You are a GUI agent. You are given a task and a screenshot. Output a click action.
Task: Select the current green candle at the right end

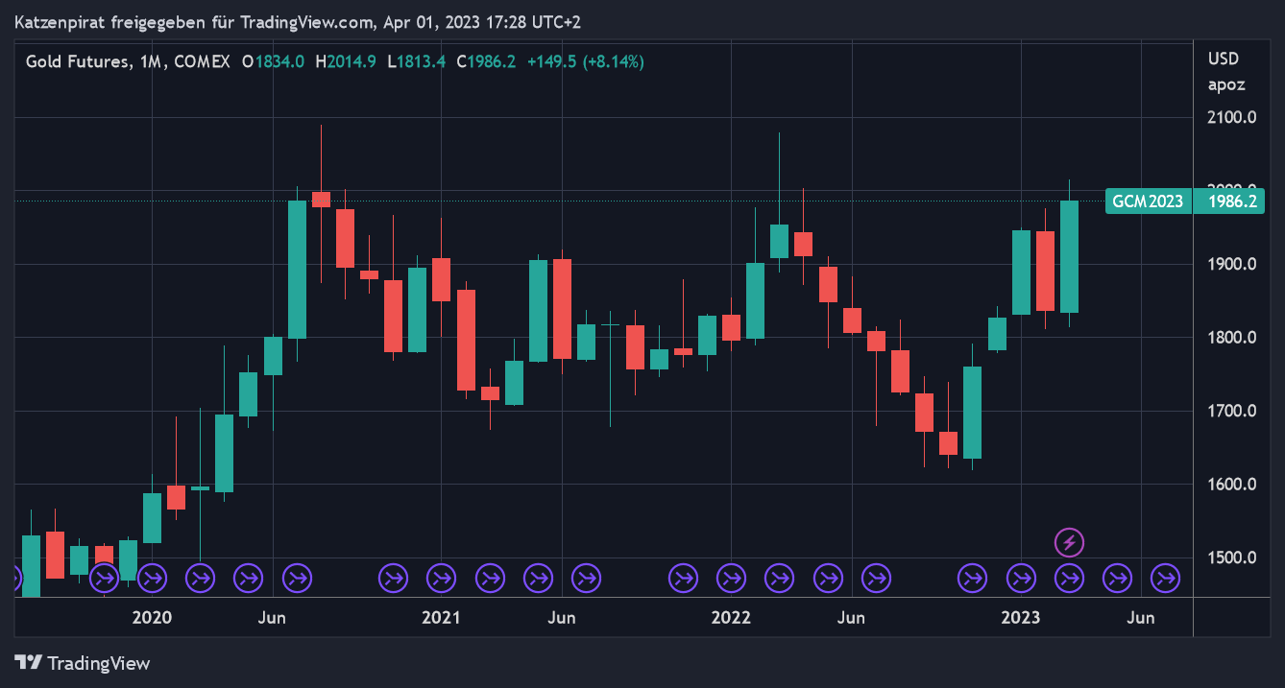point(1069,256)
